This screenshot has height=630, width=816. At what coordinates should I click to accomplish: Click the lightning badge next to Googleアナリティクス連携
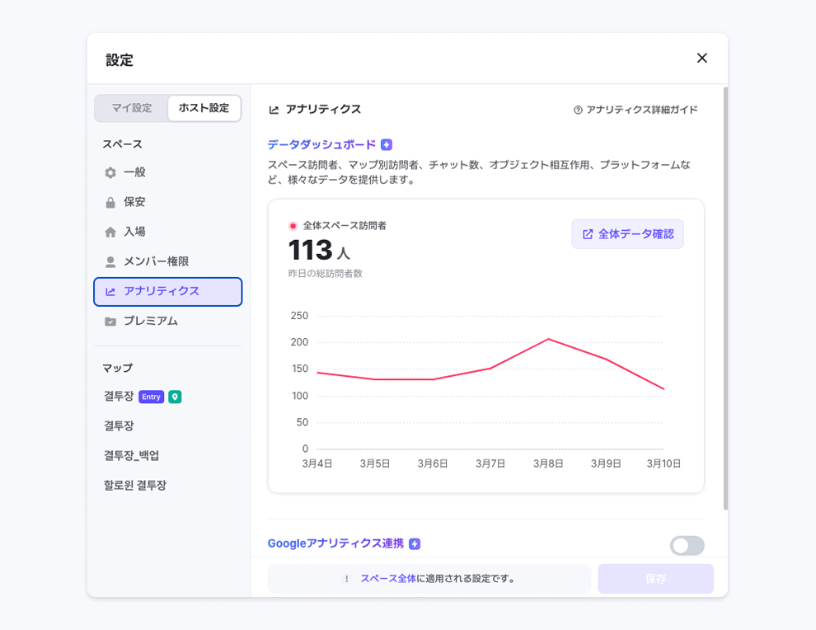click(x=415, y=544)
